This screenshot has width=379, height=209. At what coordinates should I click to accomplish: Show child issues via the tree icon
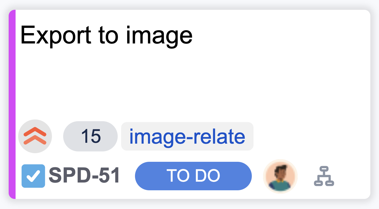pyautogui.click(x=324, y=176)
